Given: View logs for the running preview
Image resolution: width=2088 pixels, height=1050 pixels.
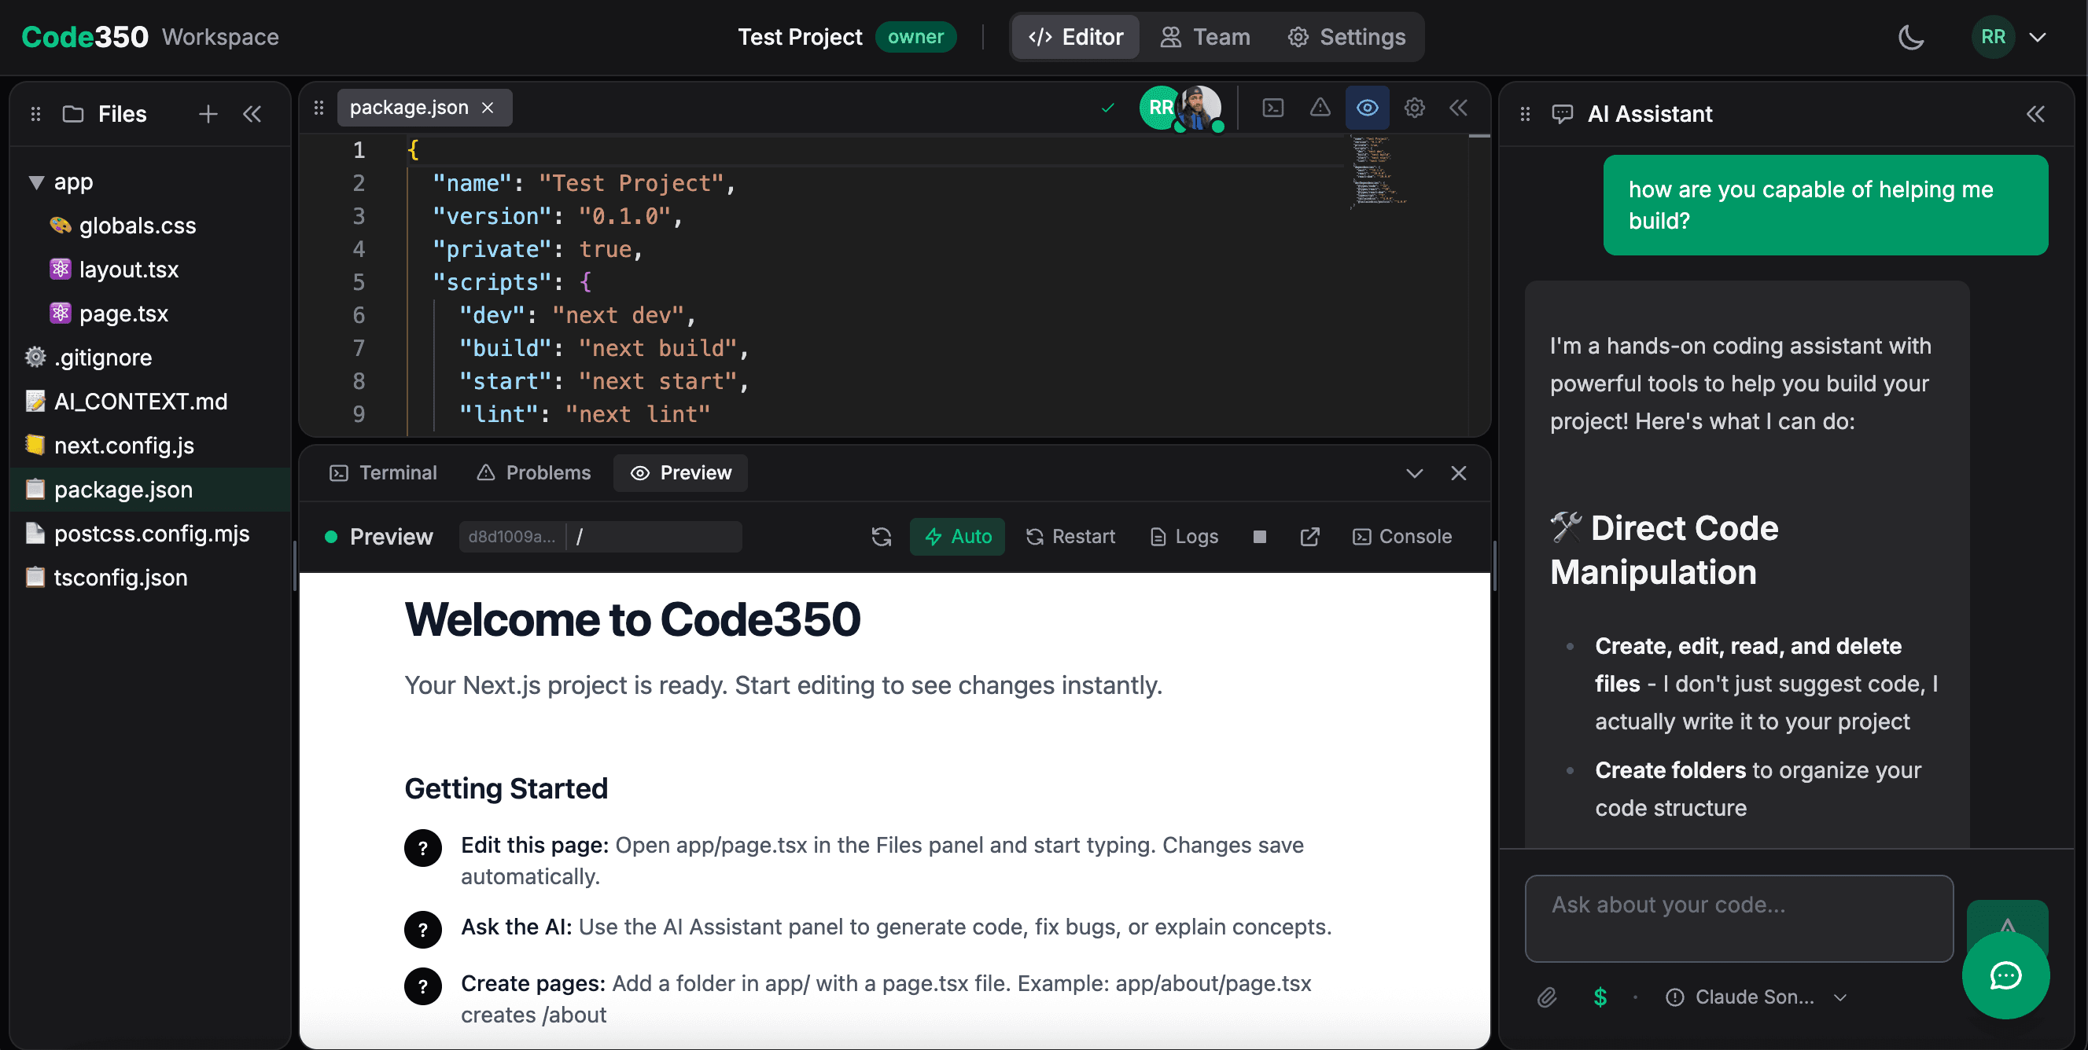Looking at the screenshot, I should click(1183, 536).
